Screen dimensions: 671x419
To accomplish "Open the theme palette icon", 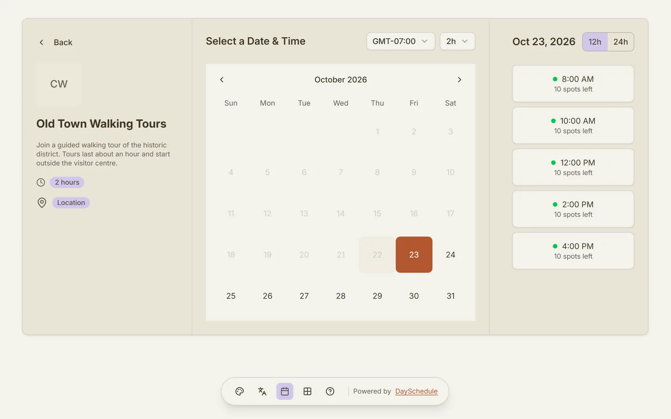I will tap(240, 392).
